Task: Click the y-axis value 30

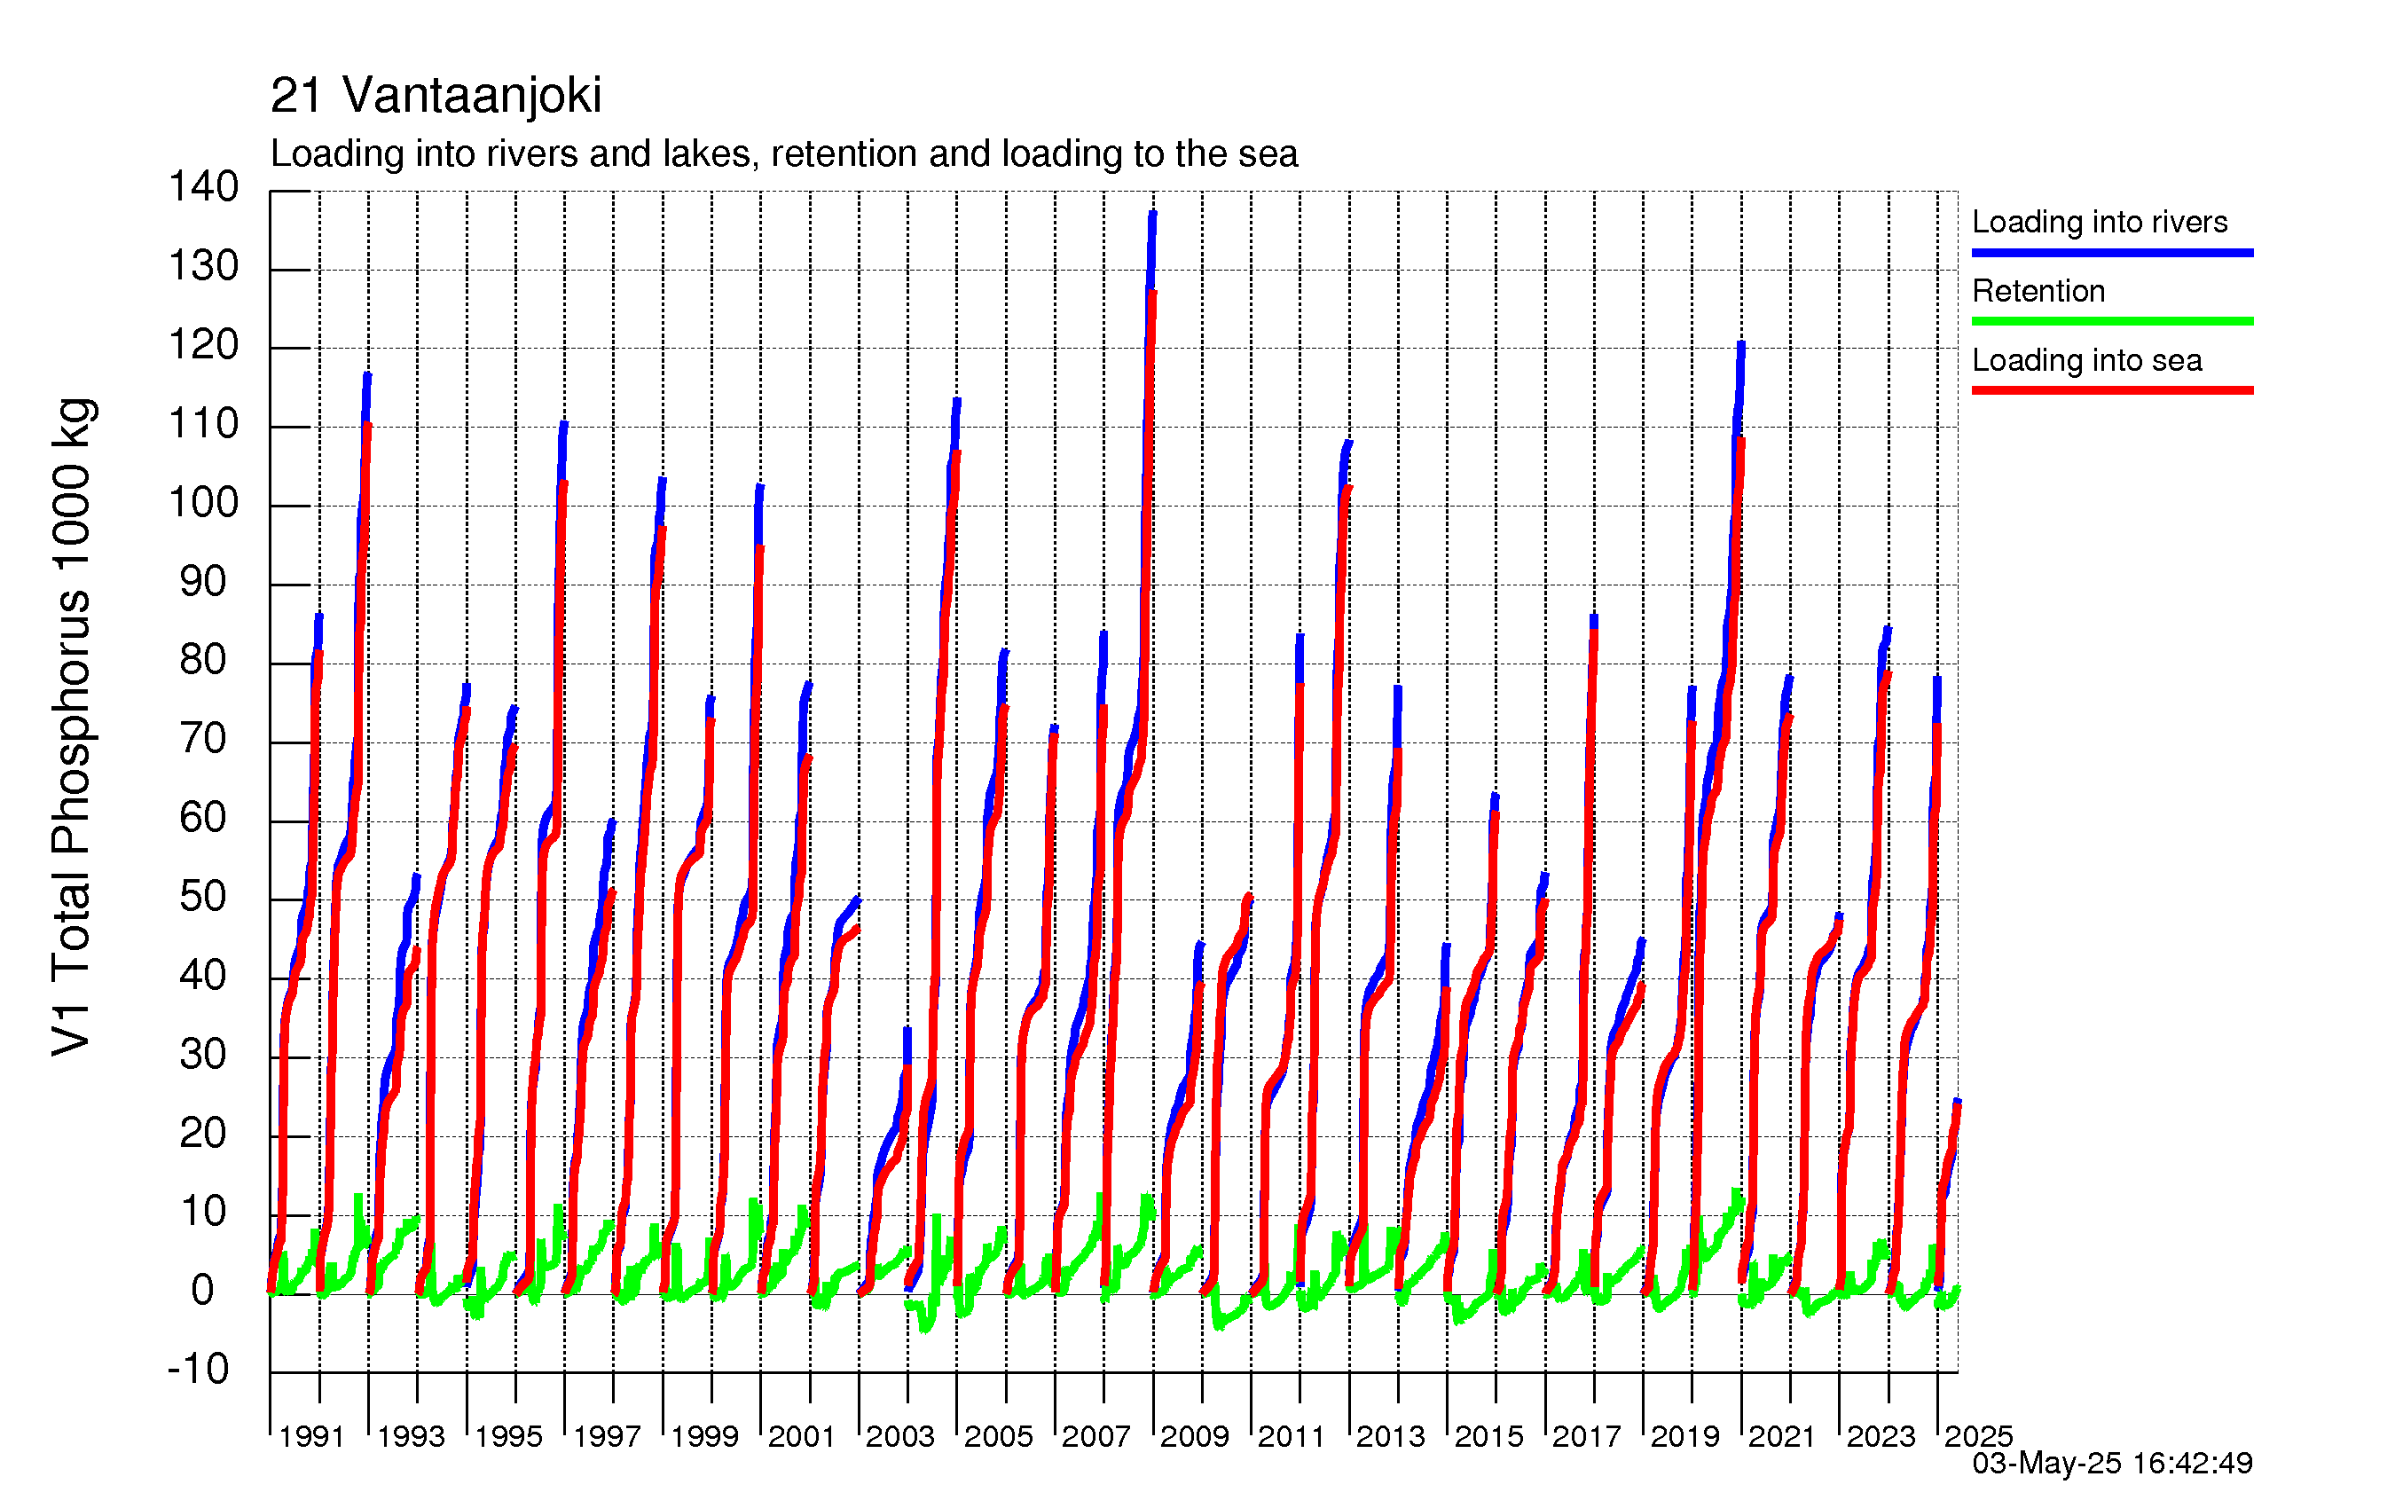Action: pos(203,1055)
